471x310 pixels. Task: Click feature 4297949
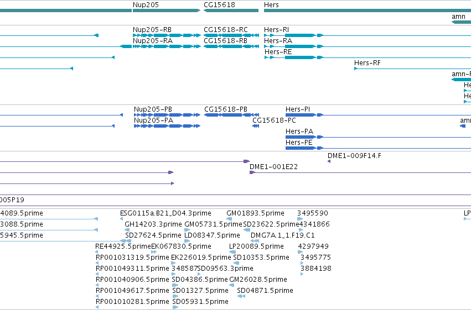pyautogui.click(x=313, y=246)
